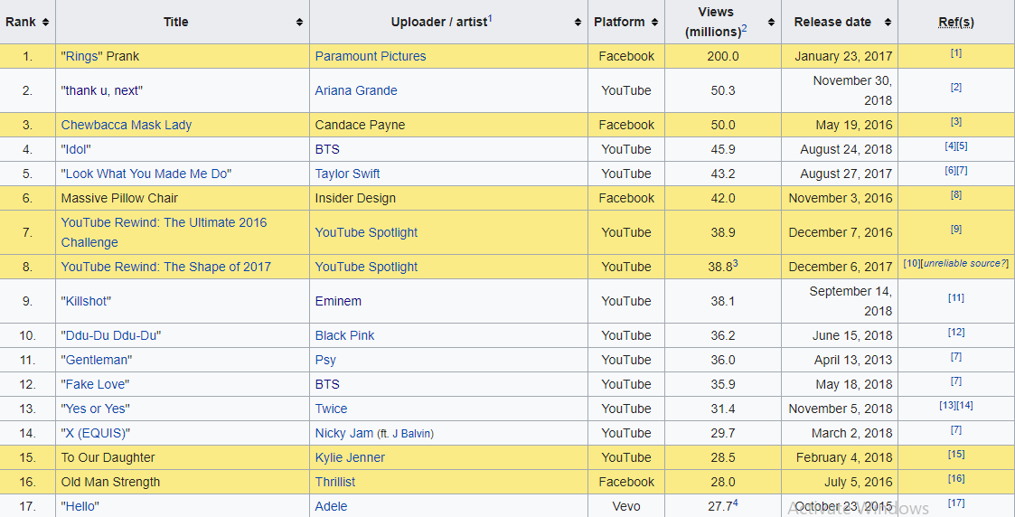Open reference [3] for Chewbacca Mask Lady
The image size is (1015, 517).
pyautogui.click(x=956, y=122)
